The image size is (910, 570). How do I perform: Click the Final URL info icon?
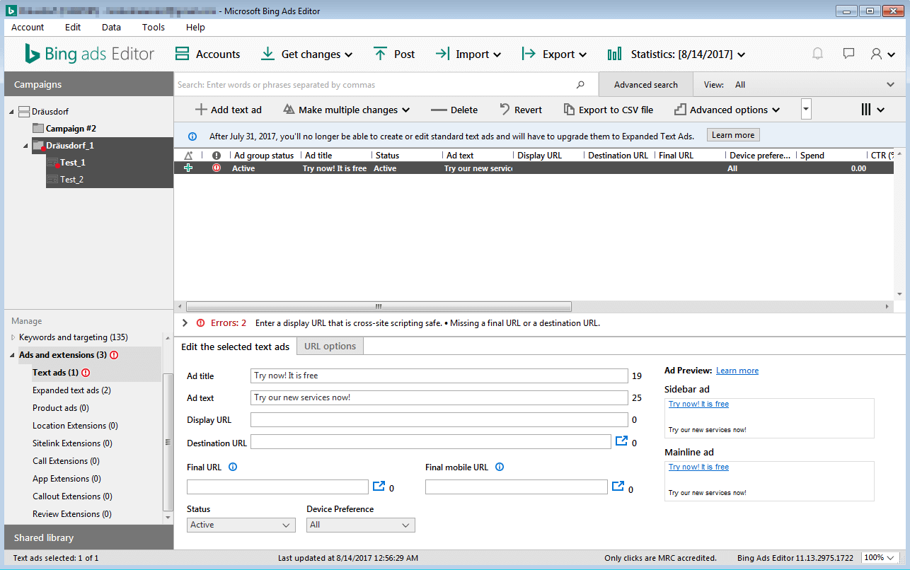coord(233,467)
